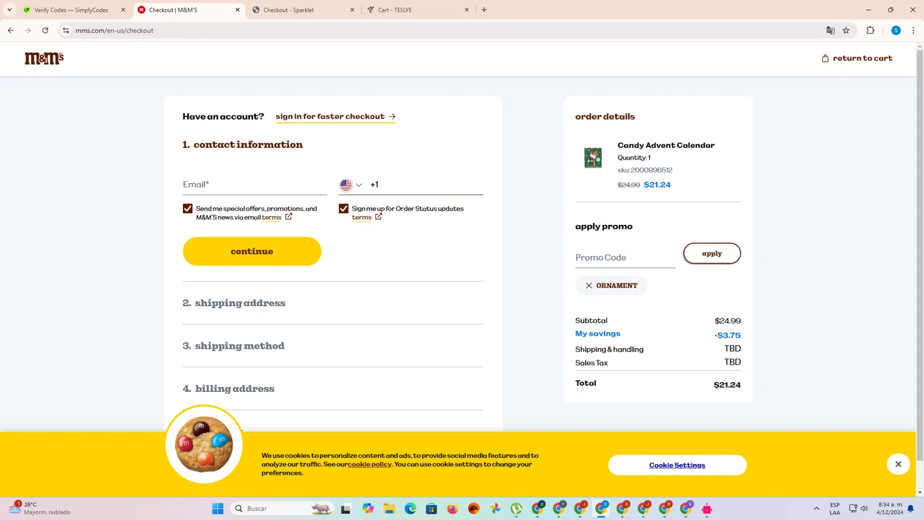Open the country code flag dropdown
The width and height of the screenshot is (924, 520).
click(x=351, y=185)
